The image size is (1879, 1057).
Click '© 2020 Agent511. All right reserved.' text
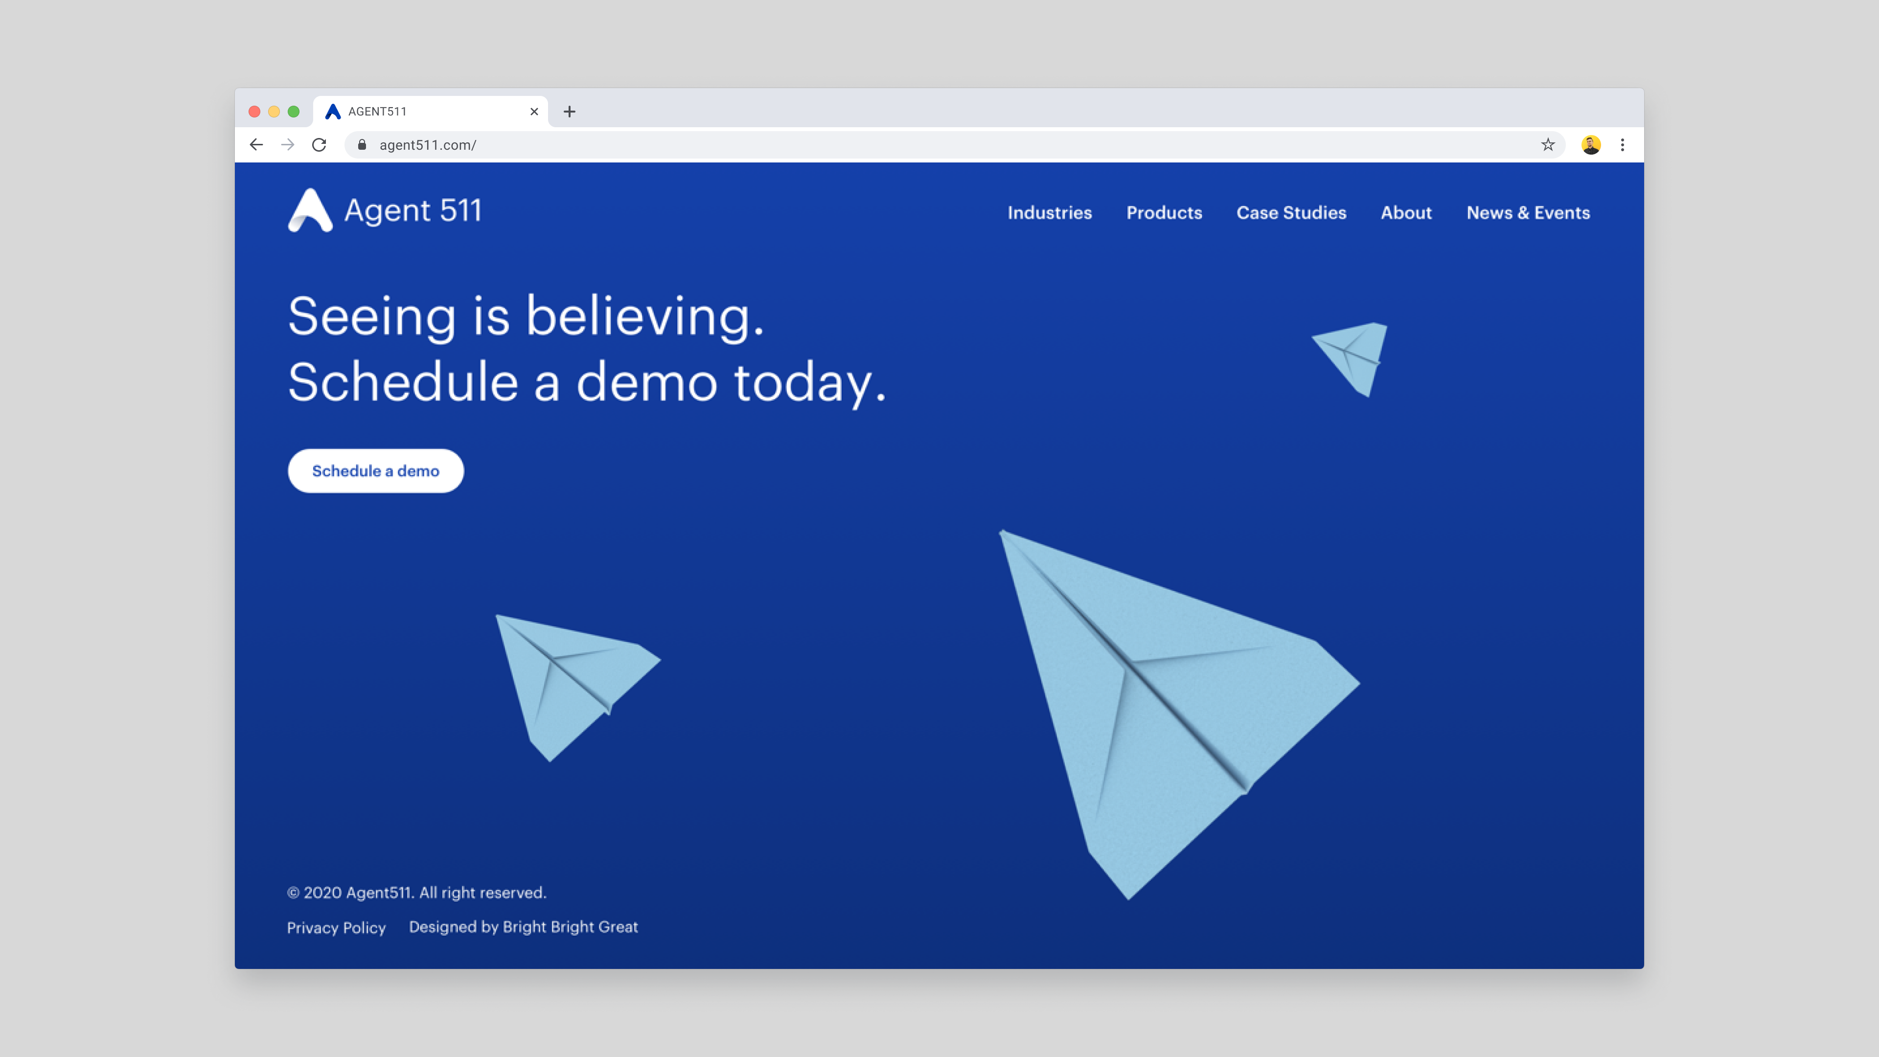point(416,893)
